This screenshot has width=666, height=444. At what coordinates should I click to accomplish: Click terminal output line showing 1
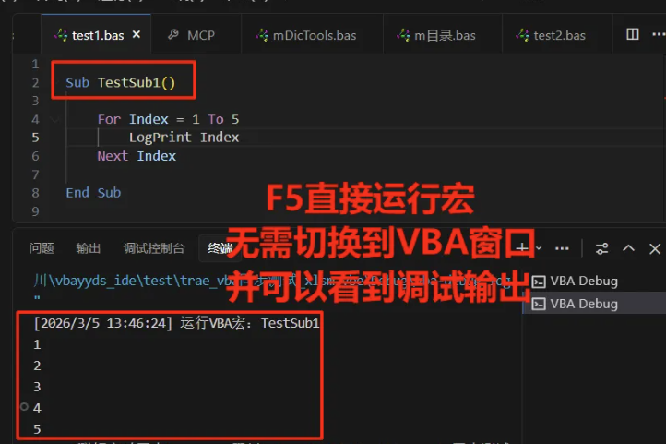37,344
